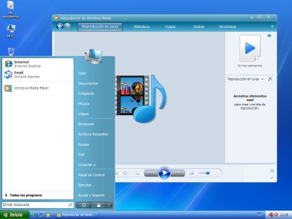Click the red security tray icon
Viewport: 292px width, 219px height.
tap(276, 215)
